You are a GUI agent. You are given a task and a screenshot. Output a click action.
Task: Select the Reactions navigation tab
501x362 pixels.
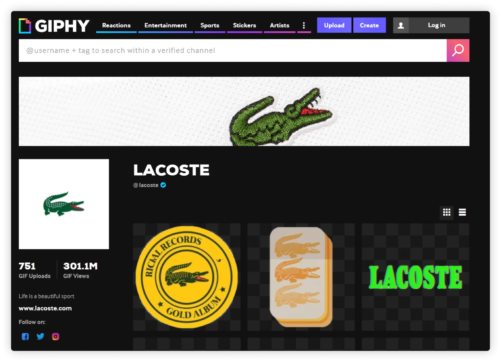[116, 25]
